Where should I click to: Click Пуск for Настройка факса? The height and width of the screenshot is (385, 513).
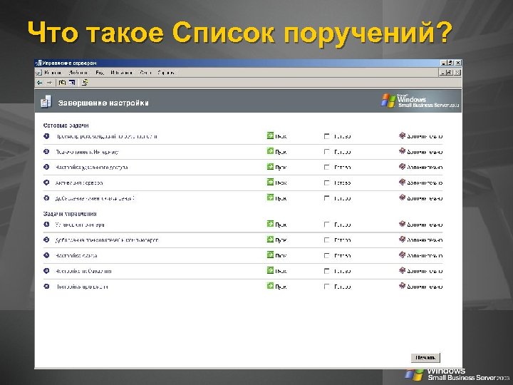[x=276, y=255]
